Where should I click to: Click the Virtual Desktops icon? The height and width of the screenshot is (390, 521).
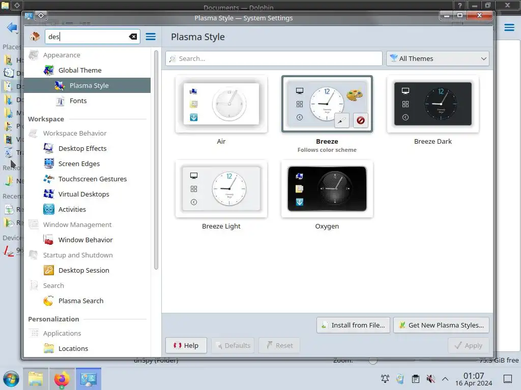[49, 194]
